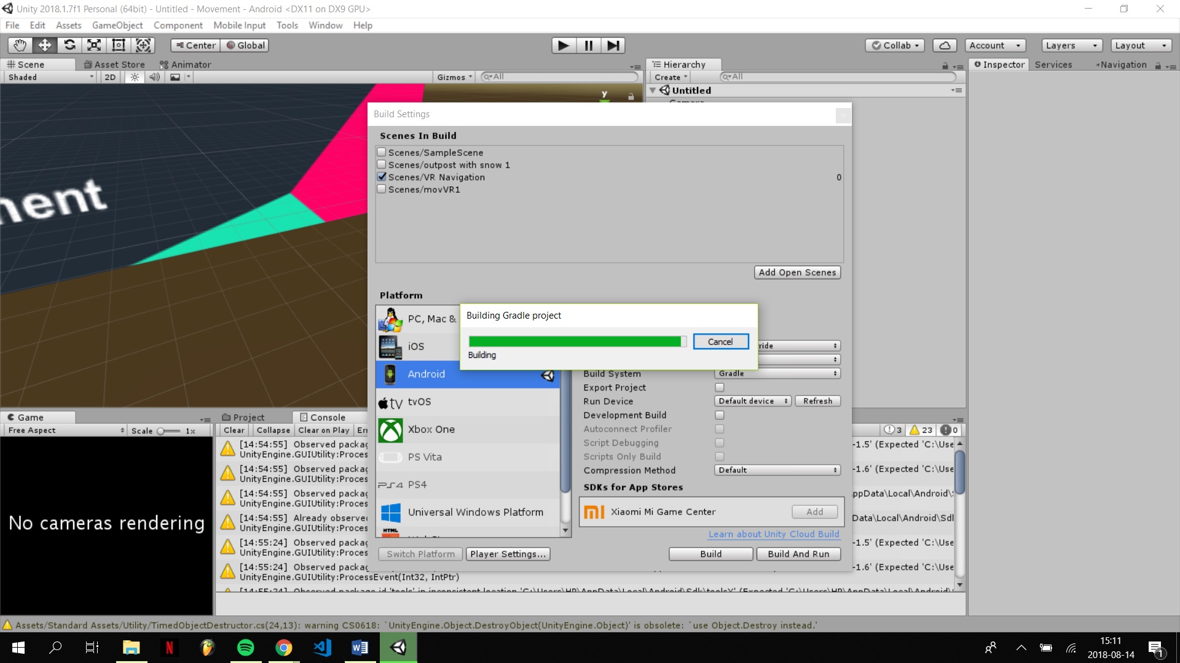Open the Compression Method dropdown
Viewport: 1180px width, 663px height.
point(777,470)
